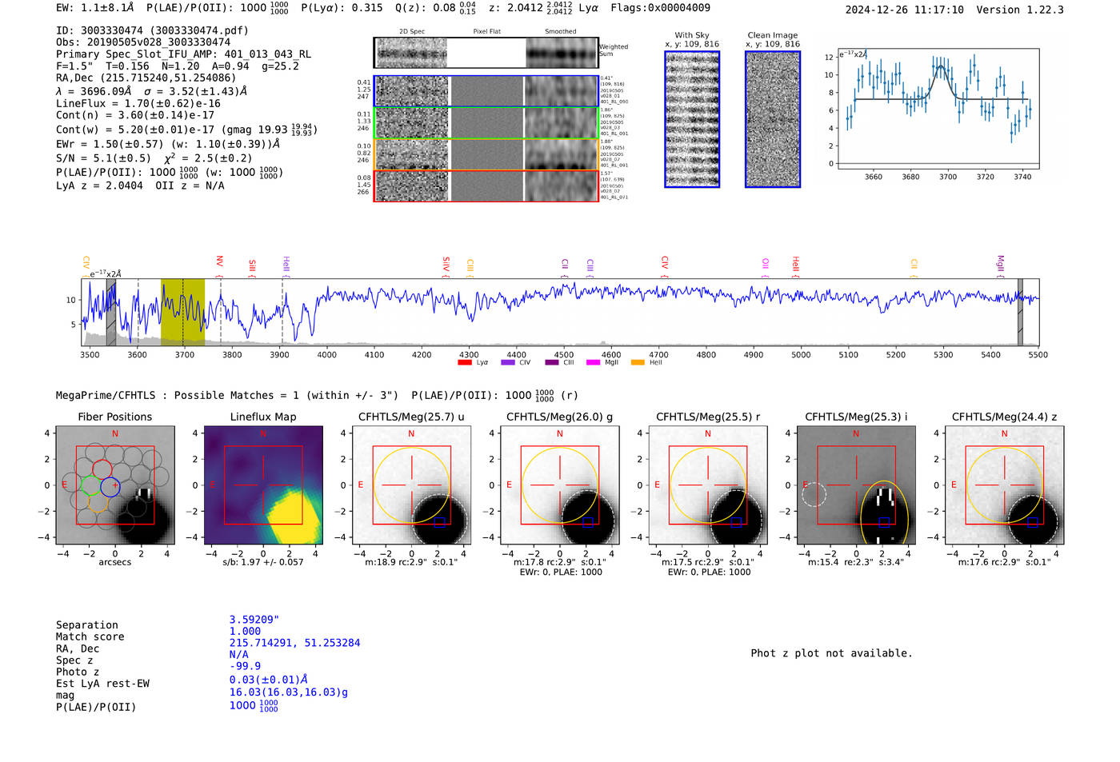Click the red NV line marker label

(220, 261)
